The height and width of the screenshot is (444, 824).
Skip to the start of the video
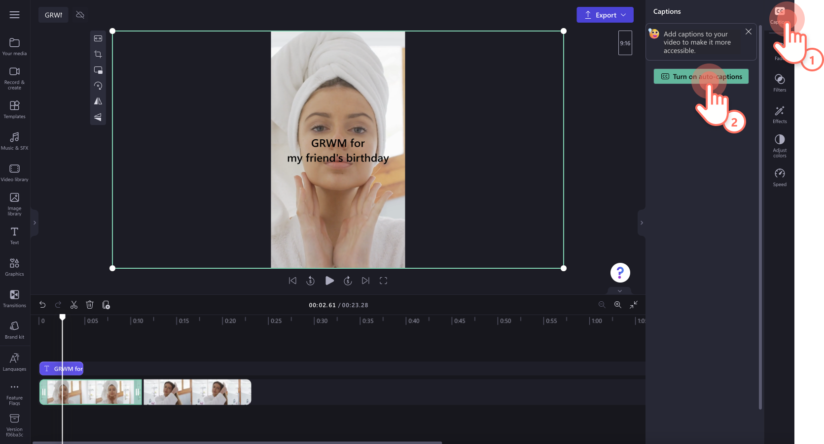click(292, 281)
